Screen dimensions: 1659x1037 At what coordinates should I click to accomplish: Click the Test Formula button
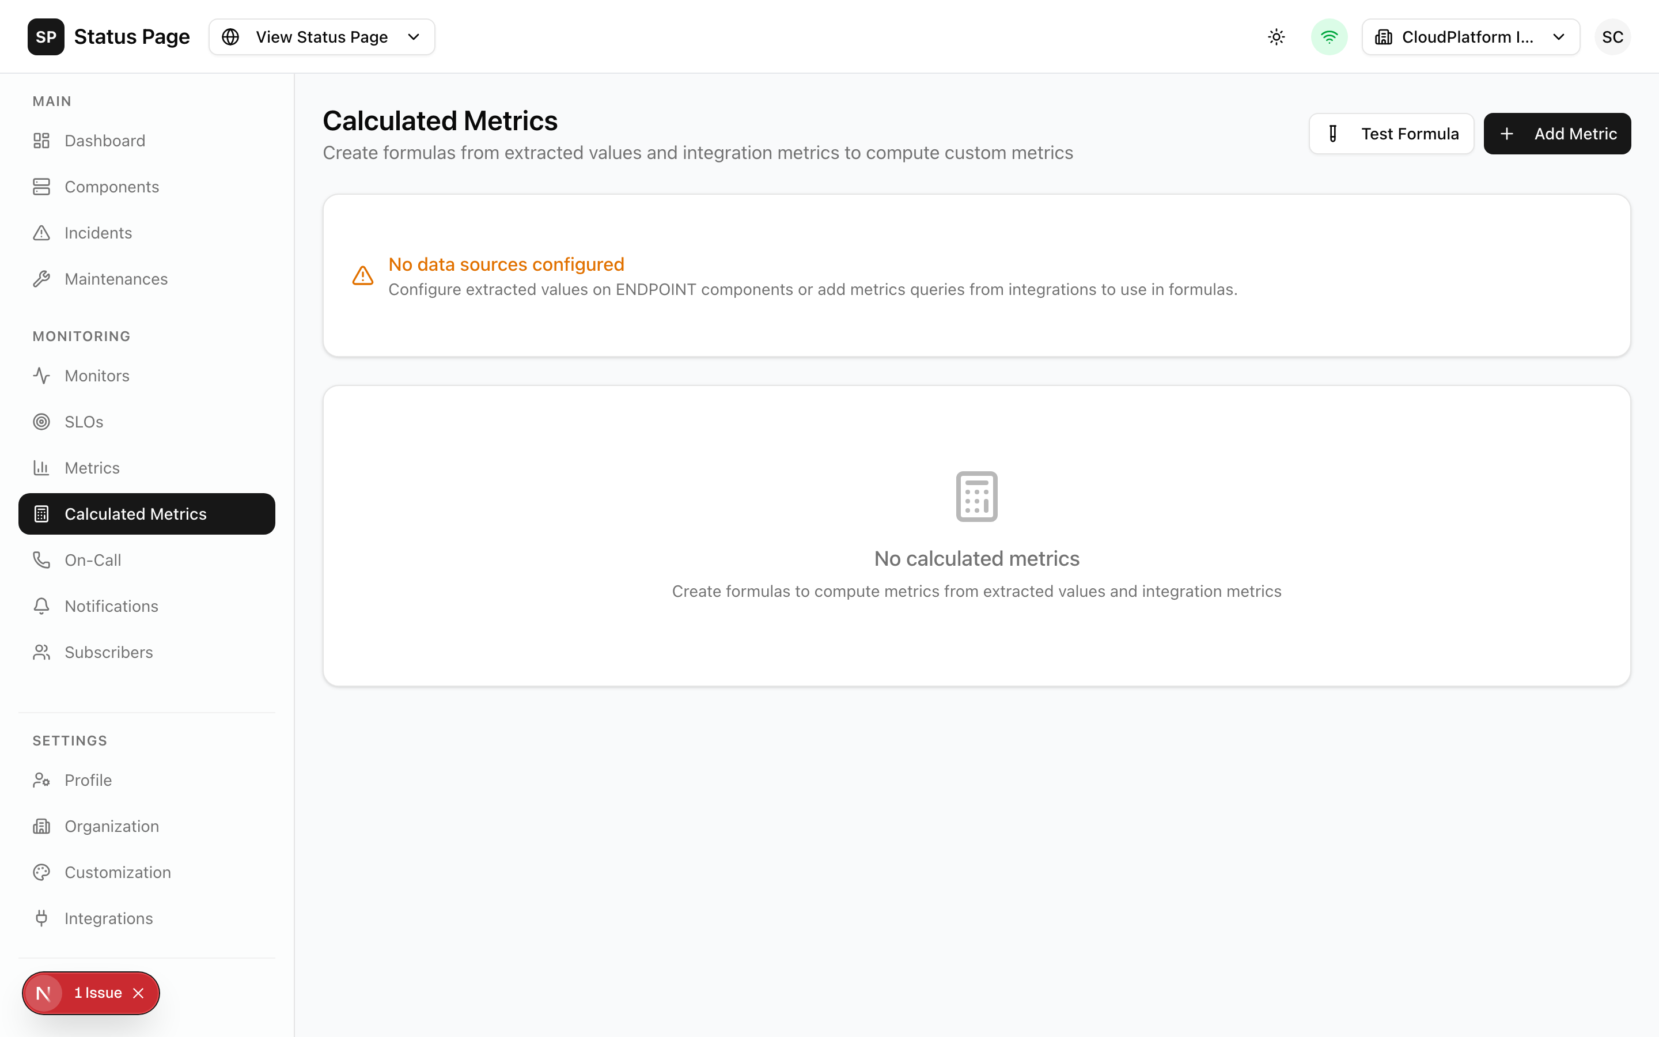coord(1392,133)
